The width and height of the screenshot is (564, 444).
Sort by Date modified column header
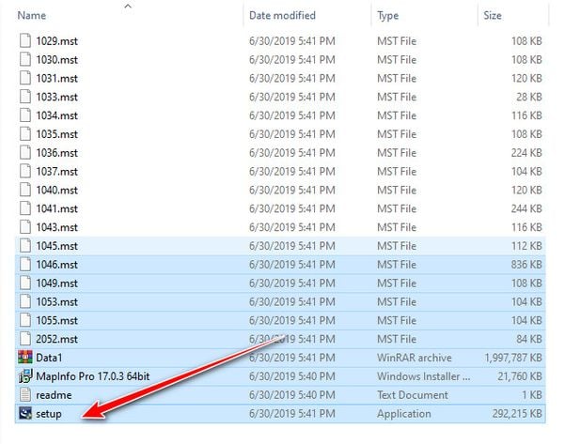click(282, 16)
